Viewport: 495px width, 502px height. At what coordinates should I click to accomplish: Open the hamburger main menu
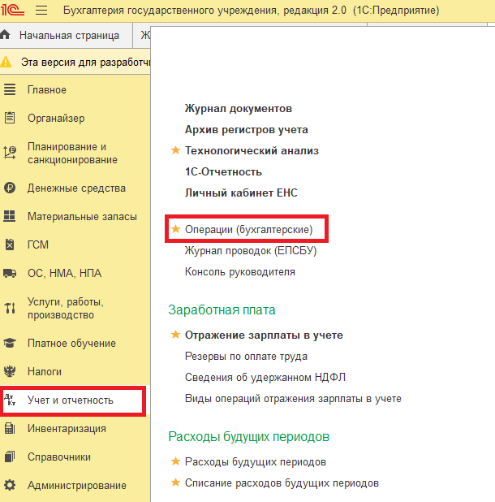point(41,11)
